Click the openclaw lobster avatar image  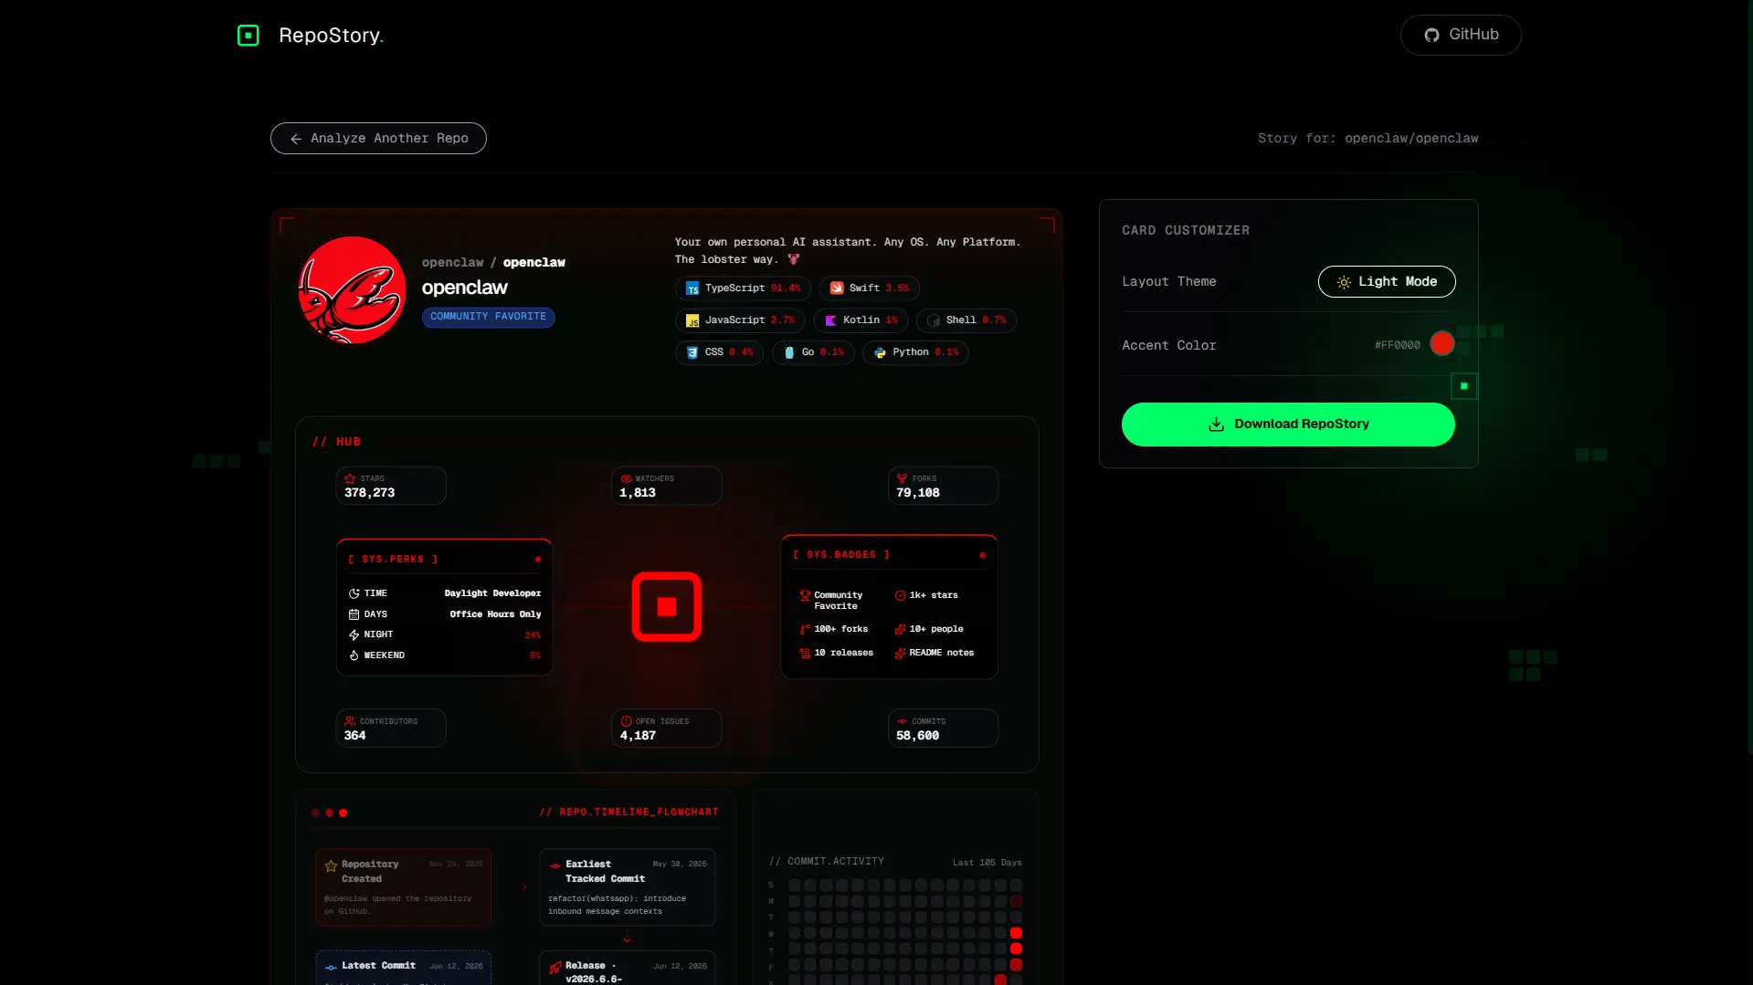click(352, 289)
